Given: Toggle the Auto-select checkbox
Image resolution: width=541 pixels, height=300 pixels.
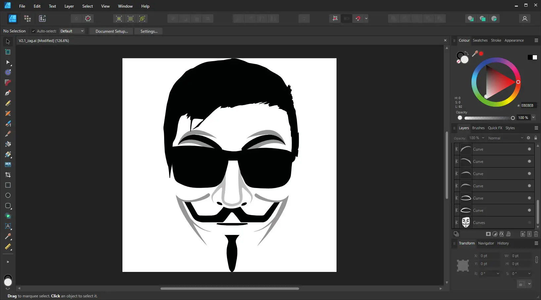Looking at the screenshot, I should 33,31.
